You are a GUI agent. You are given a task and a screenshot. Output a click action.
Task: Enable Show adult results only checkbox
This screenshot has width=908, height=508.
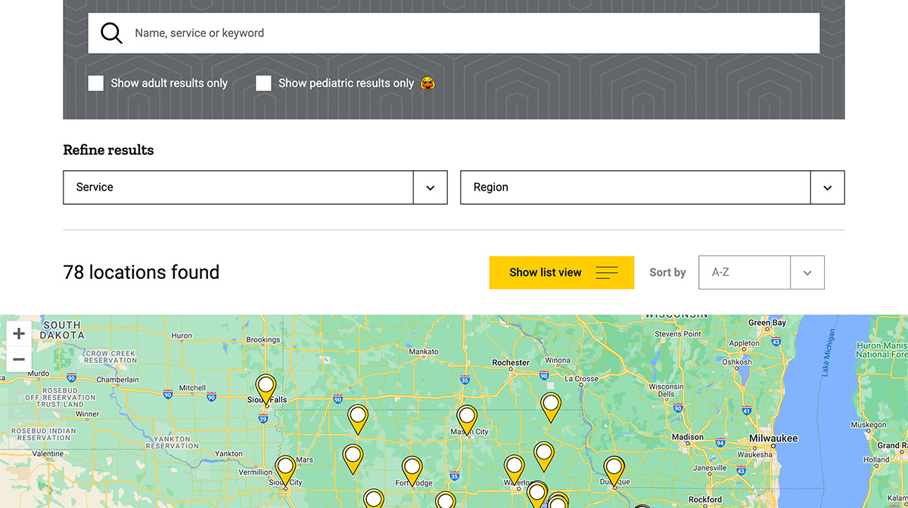95,83
